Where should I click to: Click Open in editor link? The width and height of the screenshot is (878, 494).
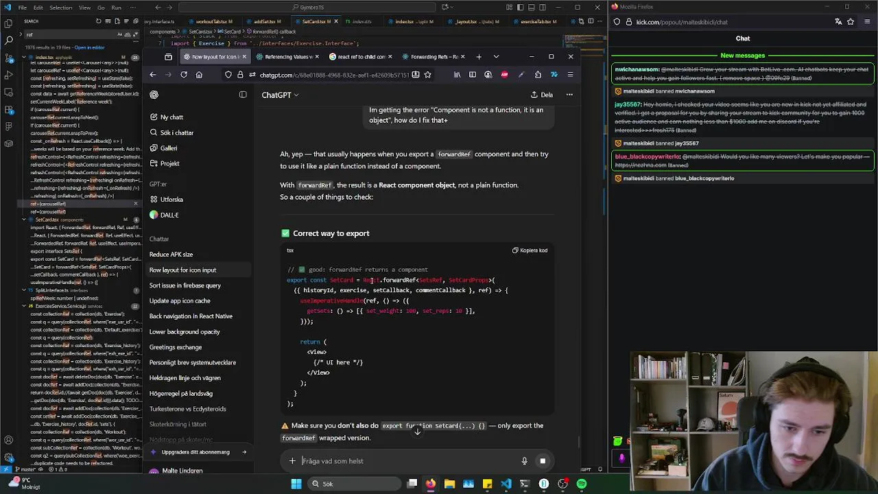pos(89,47)
